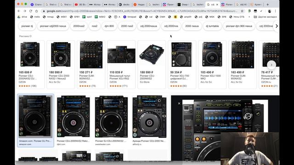Viewport: 294px width, 165px height.
Task: Open the trello bookmark
Action: coord(35,17)
